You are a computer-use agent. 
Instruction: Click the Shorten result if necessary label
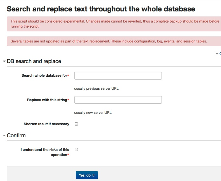pos(46,124)
